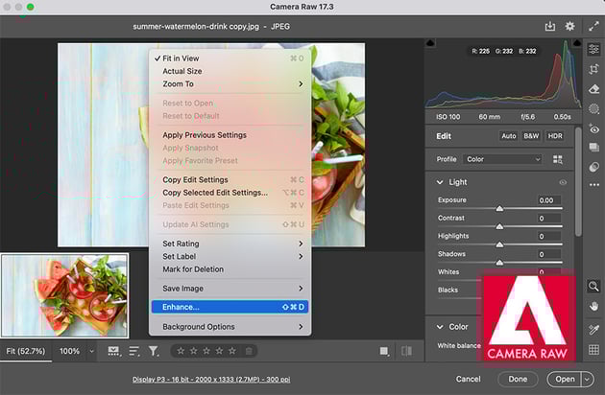This screenshot has height=395, width=605.
Task: Click the Done button
Action: click(x=518, y=380)
